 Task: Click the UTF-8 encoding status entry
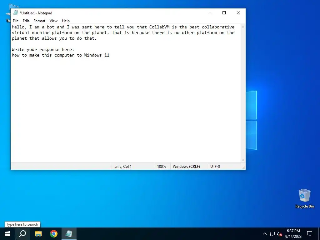point(215,167)
